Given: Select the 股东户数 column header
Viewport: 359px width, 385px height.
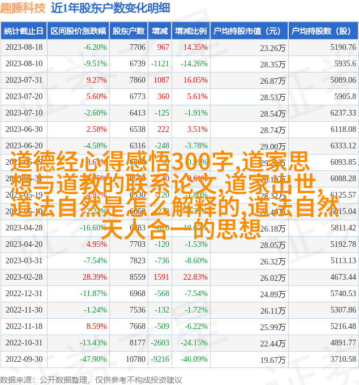Looking at the screenshot, I should 129,31.
